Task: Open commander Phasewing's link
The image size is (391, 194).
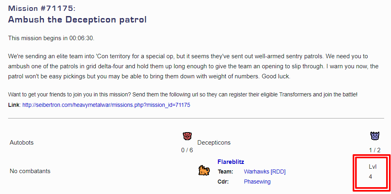Action: (x=257, y=182)
